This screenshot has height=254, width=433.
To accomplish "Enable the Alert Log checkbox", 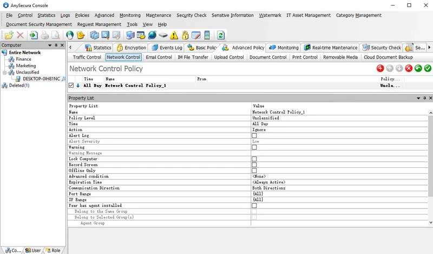I will tap(254, 136).
